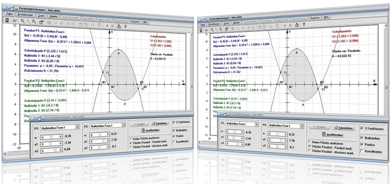Open the Drucken menu in left window
391x184 pixels.
point(135,21)
